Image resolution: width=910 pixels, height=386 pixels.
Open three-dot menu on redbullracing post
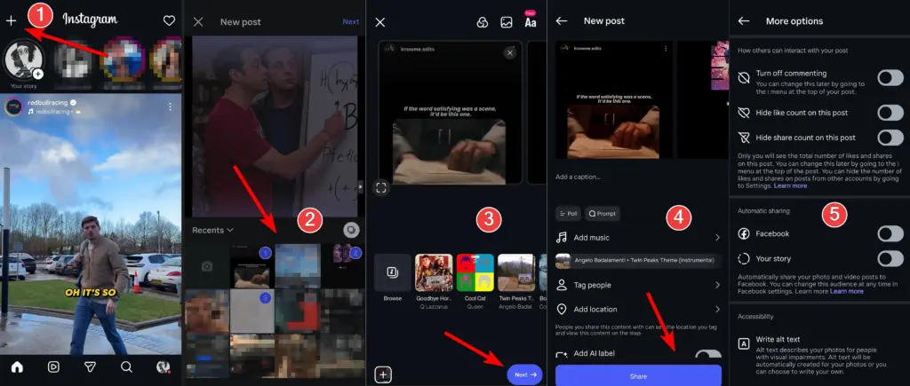(170, 106)
